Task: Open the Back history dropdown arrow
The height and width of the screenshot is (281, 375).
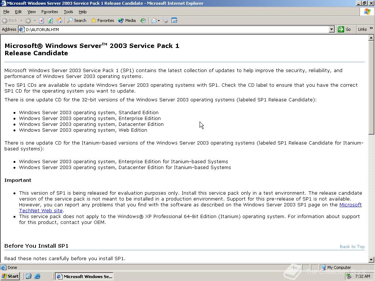Action: tap(21, 20)
